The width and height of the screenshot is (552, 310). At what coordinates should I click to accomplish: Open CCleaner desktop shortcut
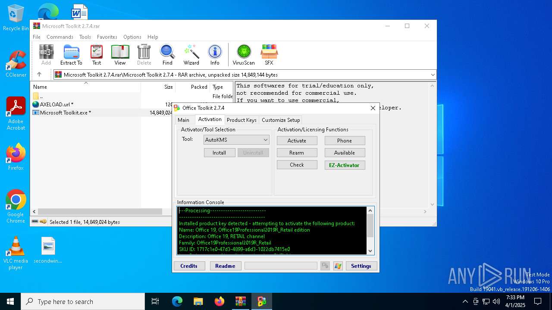pyautogui.click(x=16, y=64)
